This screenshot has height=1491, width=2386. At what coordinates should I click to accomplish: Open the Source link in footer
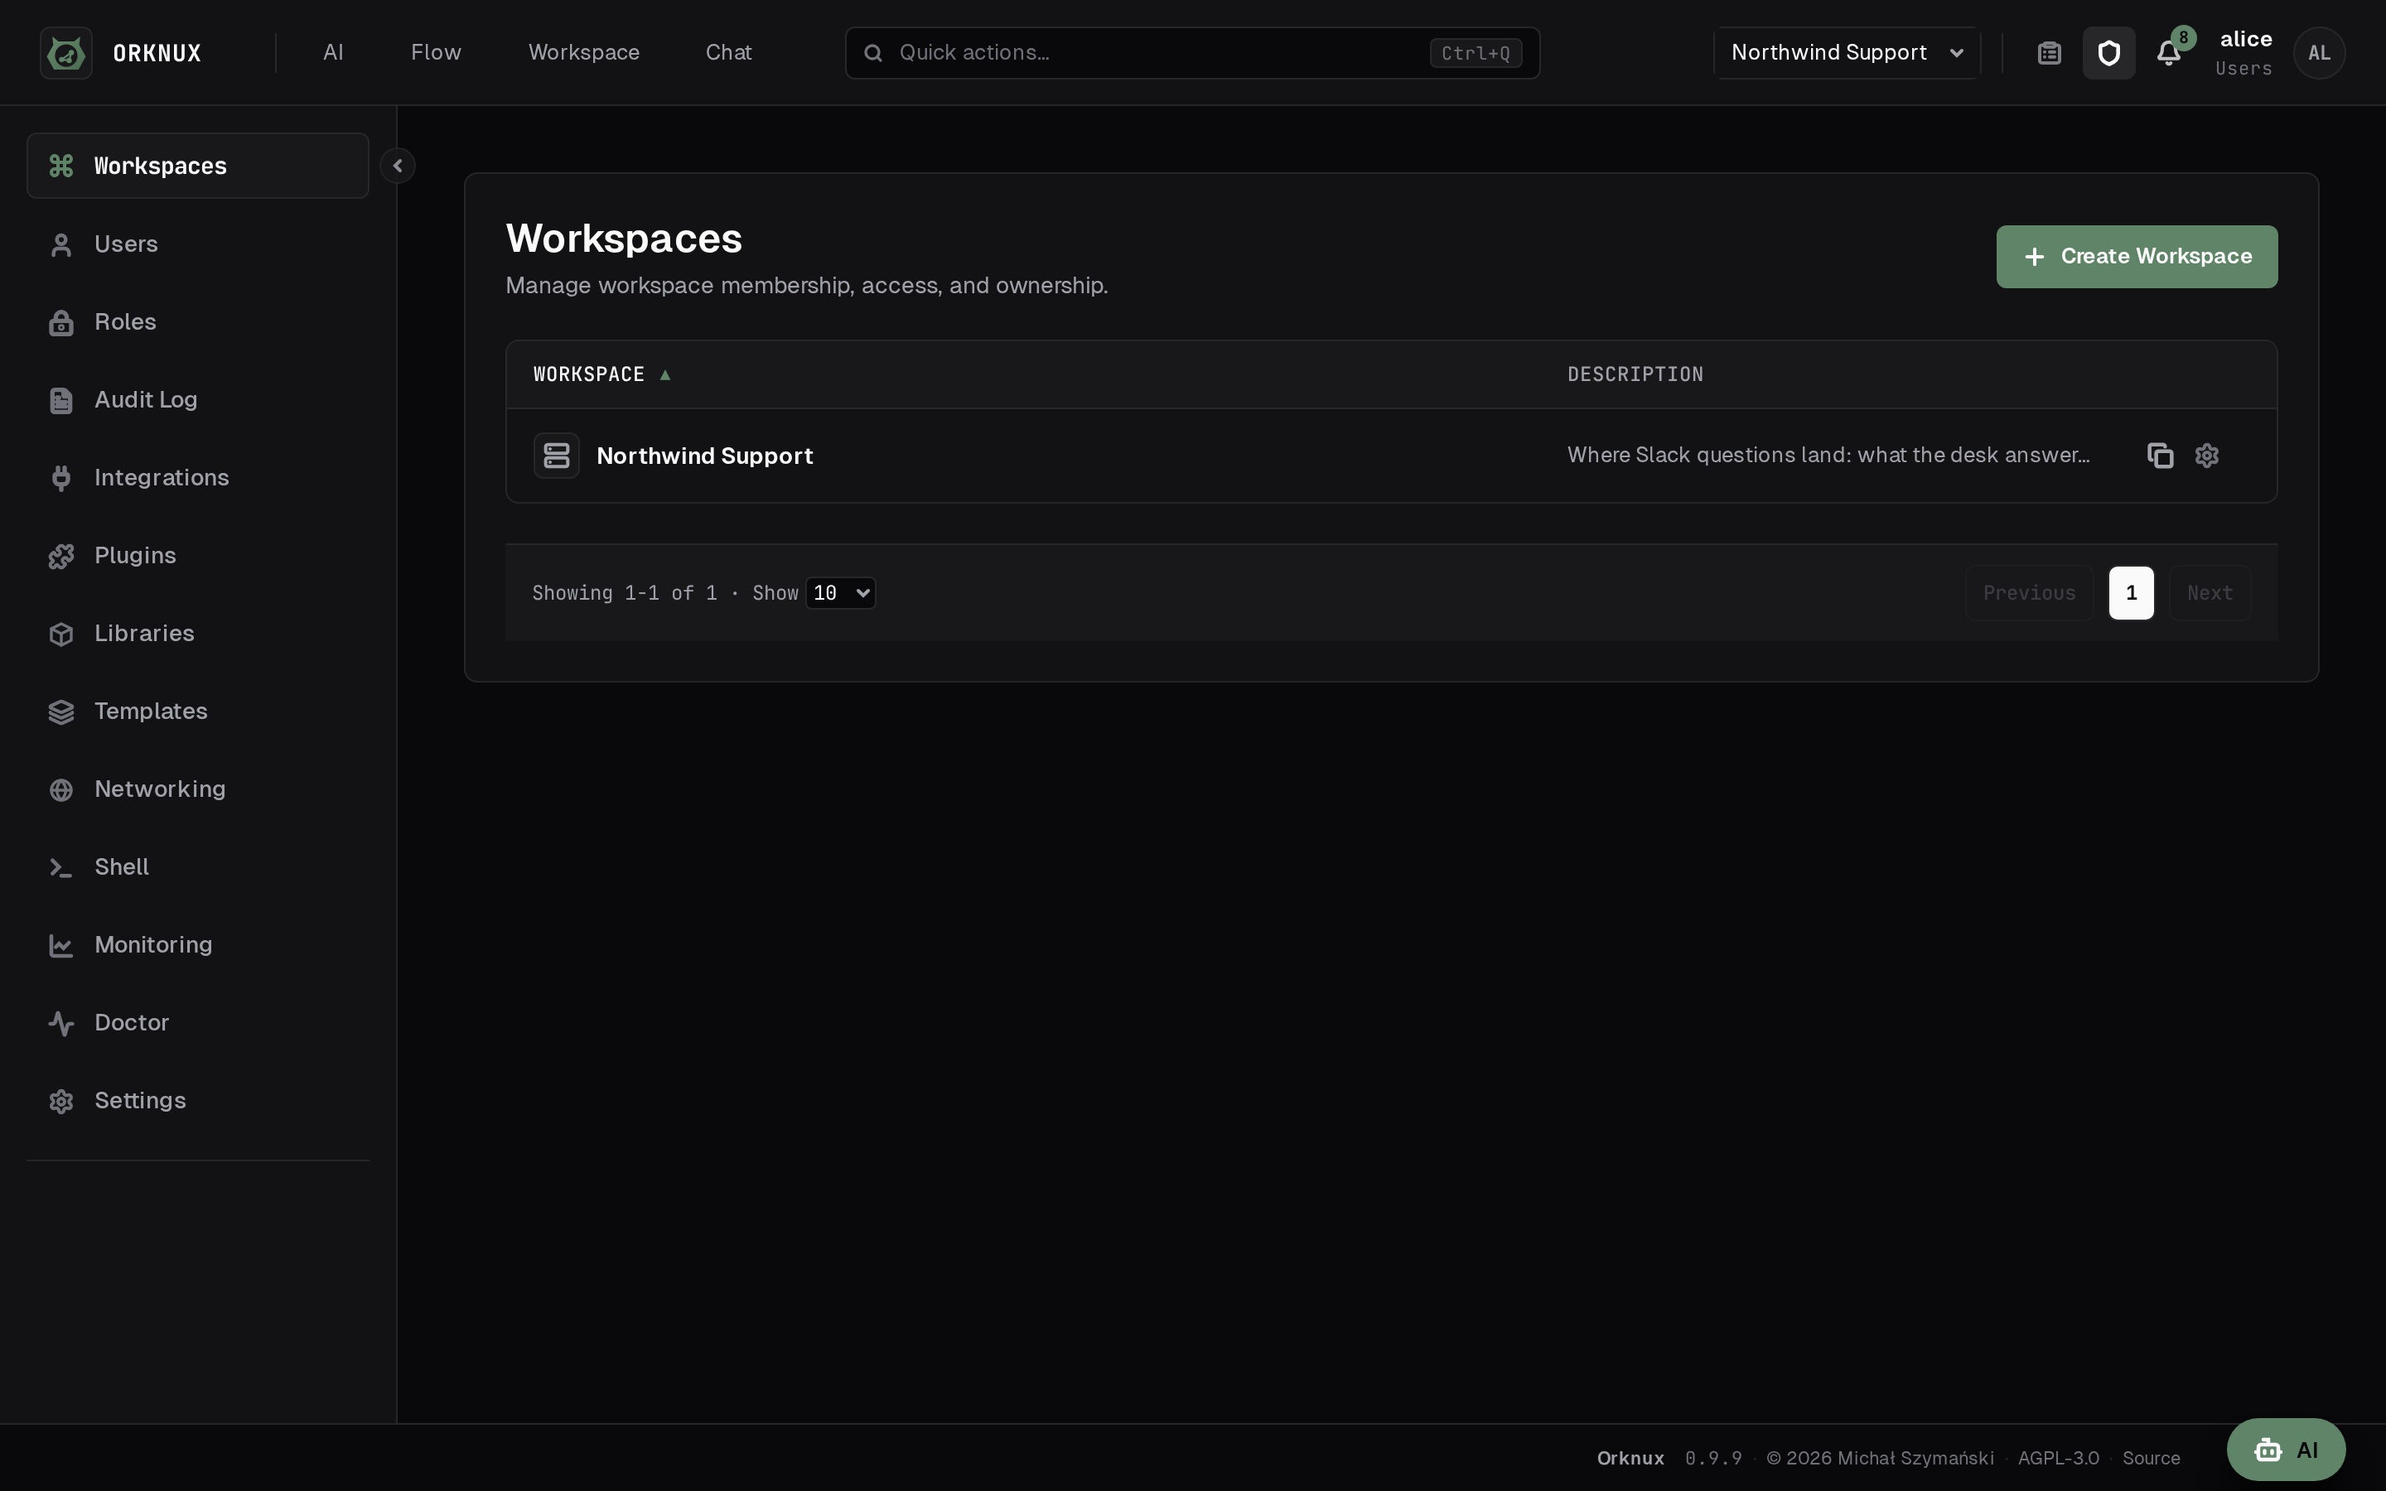point(2151,1459)
